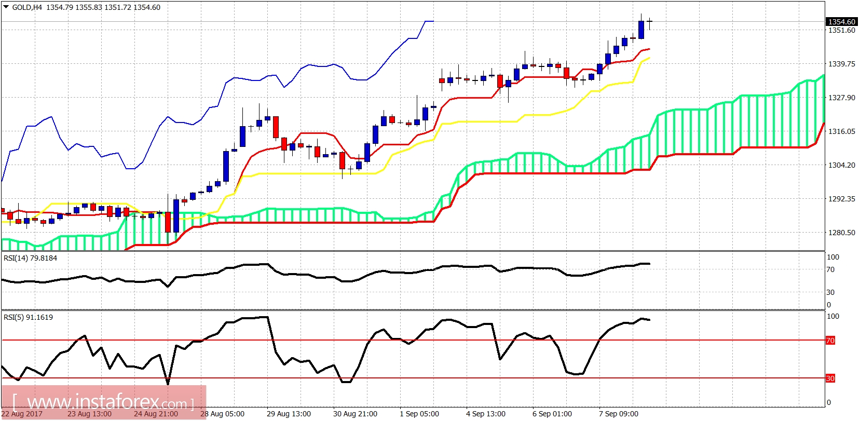Click the 7 Sep 09:00 time label
Screen dimensions: 860x421
(x=619, y=414)
